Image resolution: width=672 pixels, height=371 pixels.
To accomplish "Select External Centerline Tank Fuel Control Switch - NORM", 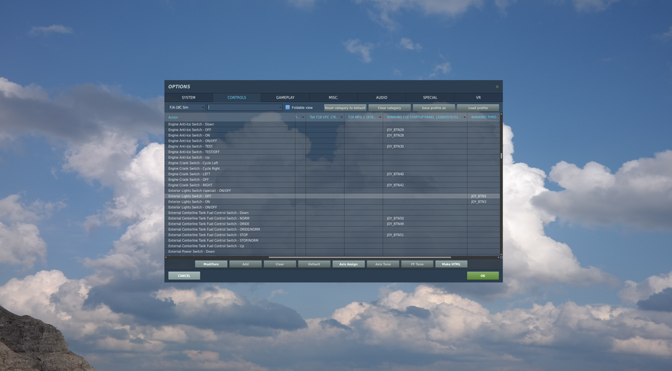I will click(333, 218).
